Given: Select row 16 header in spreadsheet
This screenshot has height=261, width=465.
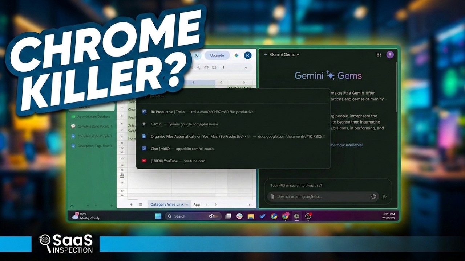Looking at the screenshot, I should pos(122,182).
